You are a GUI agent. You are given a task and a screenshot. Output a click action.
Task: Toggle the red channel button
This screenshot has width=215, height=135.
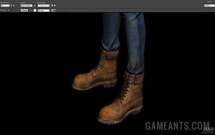22,10
